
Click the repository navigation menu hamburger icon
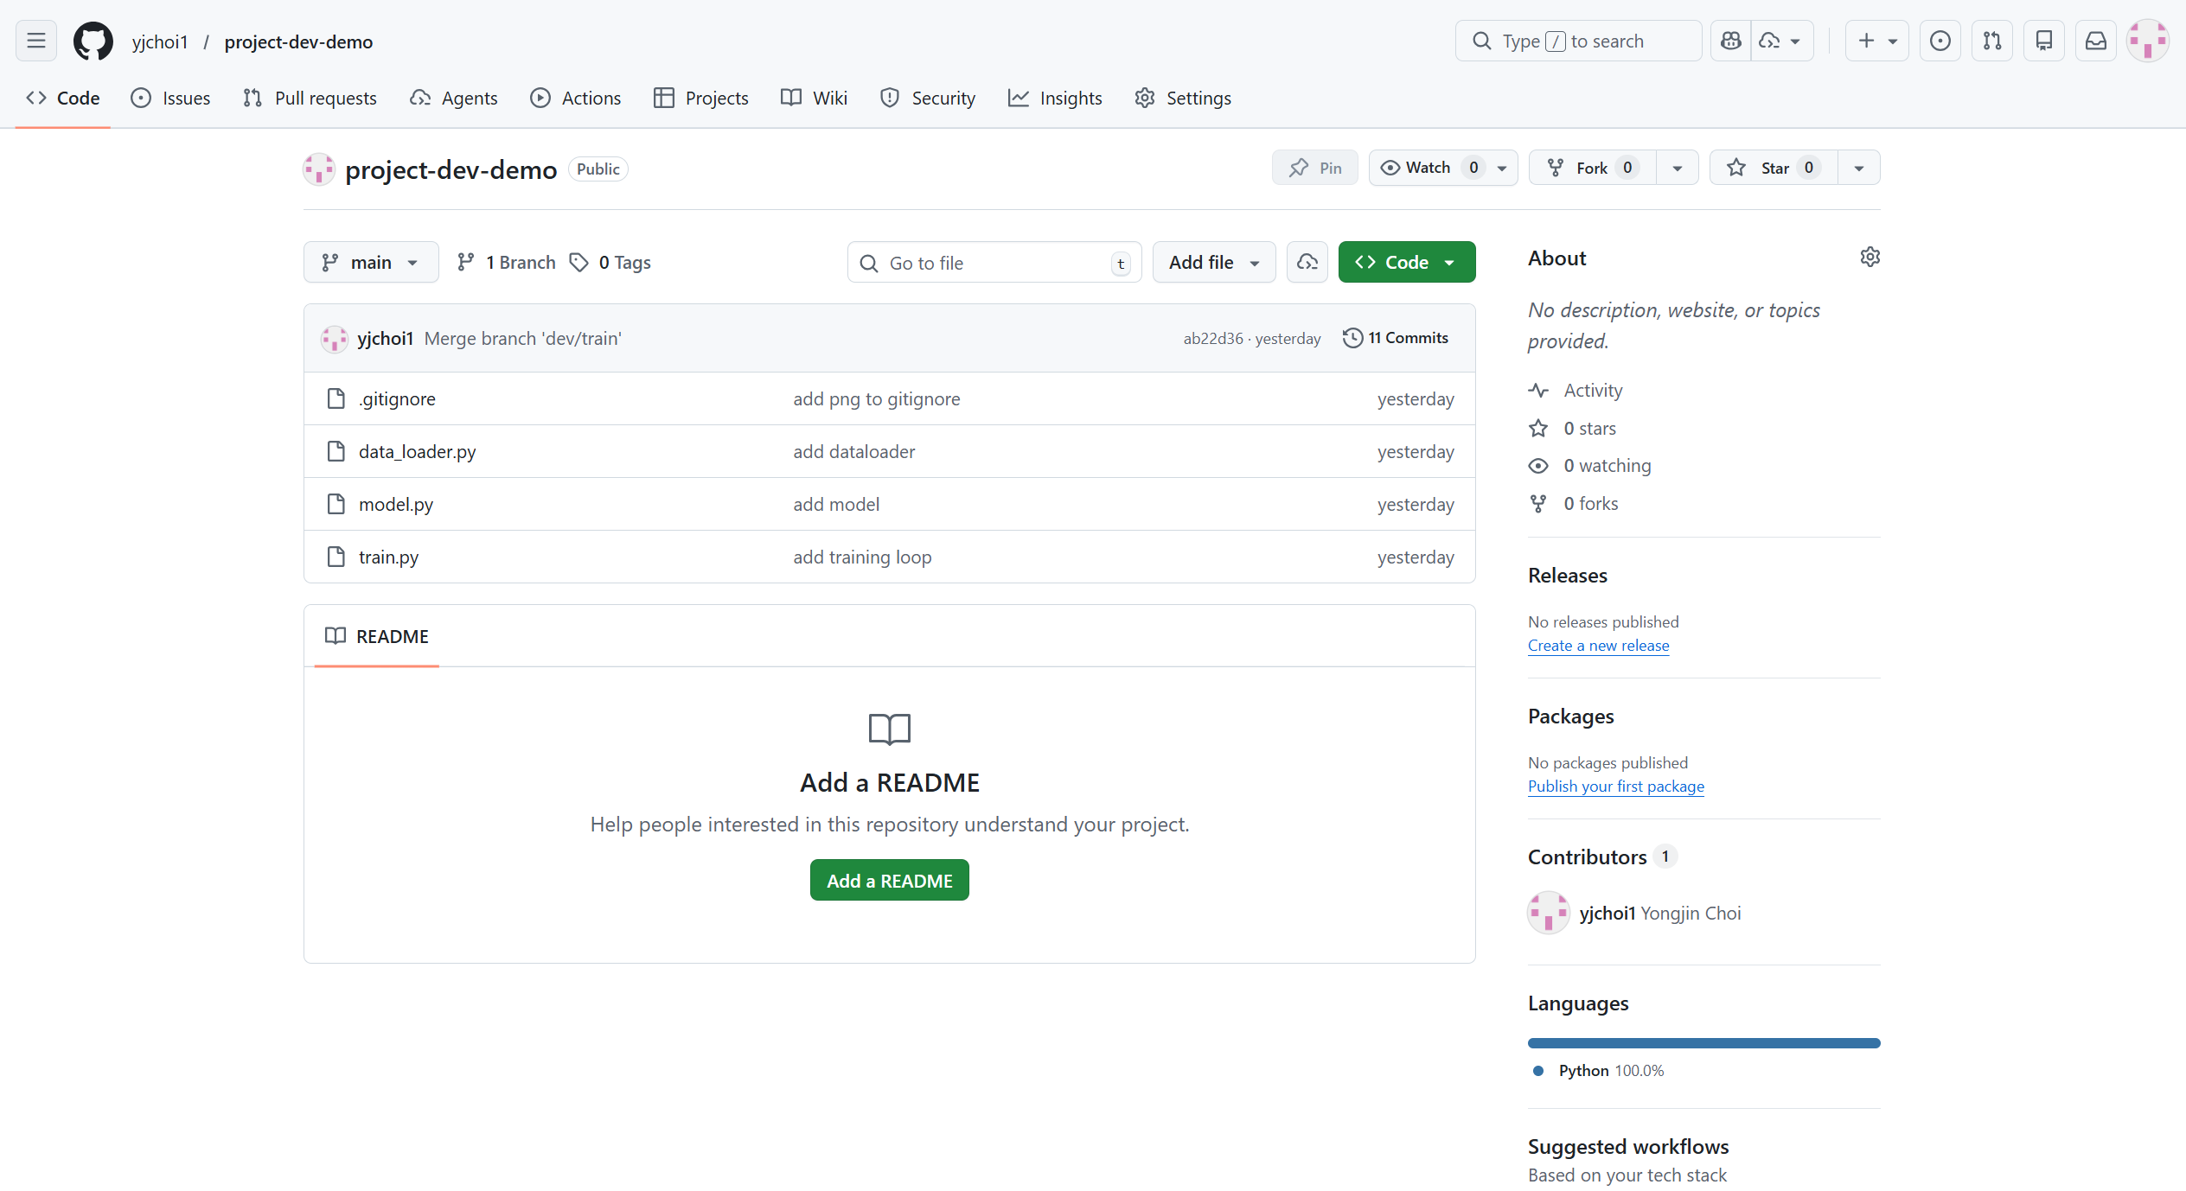pos(35,40)
